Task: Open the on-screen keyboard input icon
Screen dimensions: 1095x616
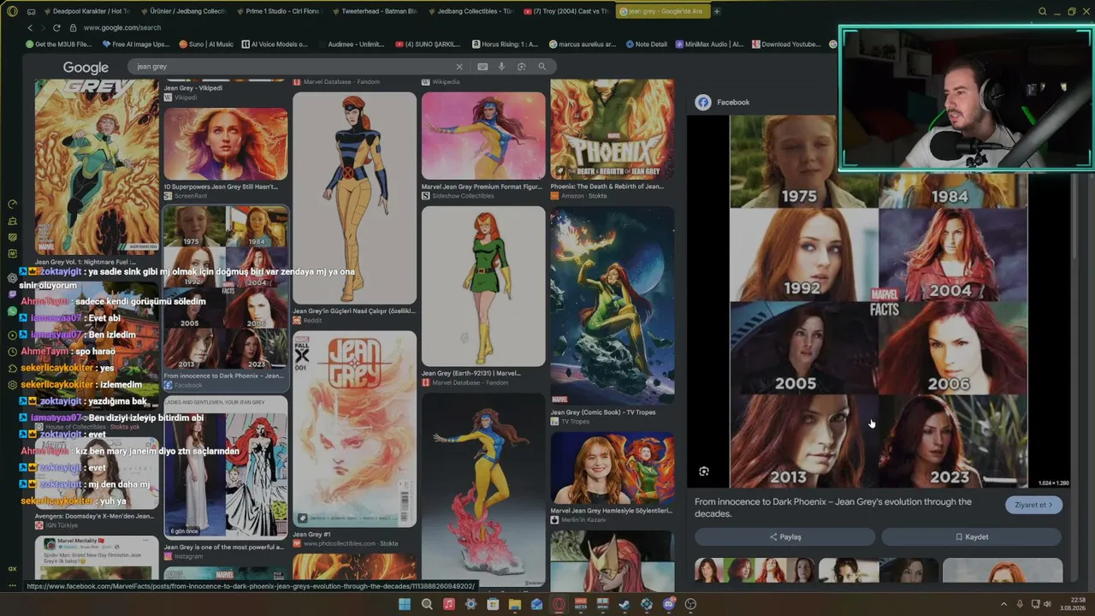Action: point(482,66)
